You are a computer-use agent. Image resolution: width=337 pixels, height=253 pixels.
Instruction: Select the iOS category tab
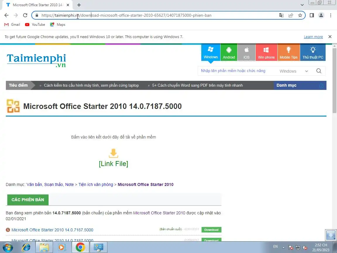[247, 52]
